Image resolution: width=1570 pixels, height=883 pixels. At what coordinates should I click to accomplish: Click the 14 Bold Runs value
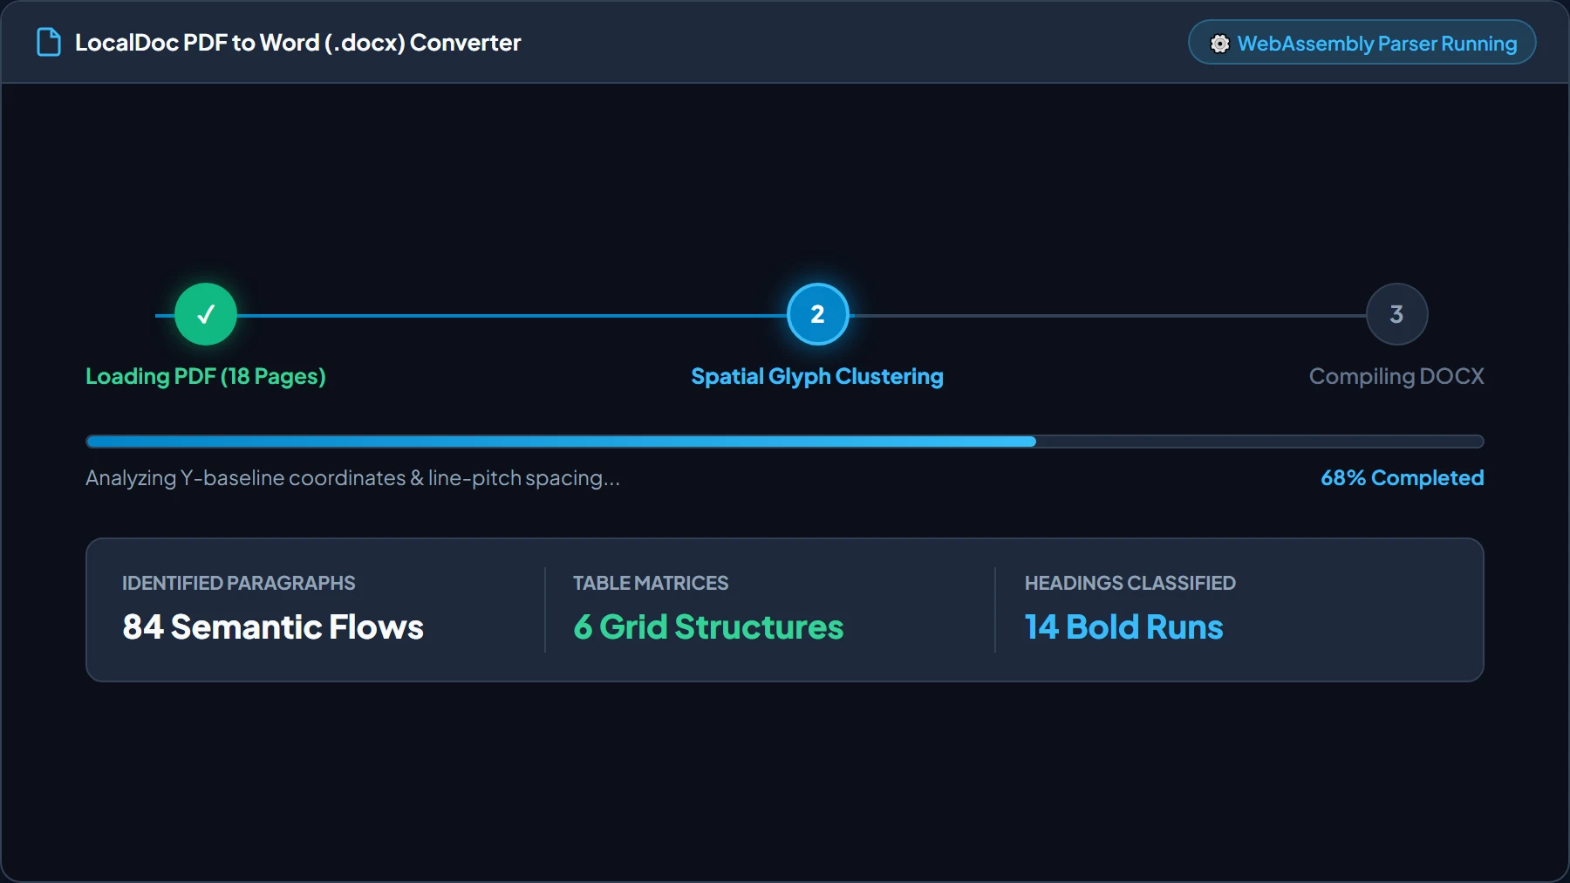(1123, 627)
